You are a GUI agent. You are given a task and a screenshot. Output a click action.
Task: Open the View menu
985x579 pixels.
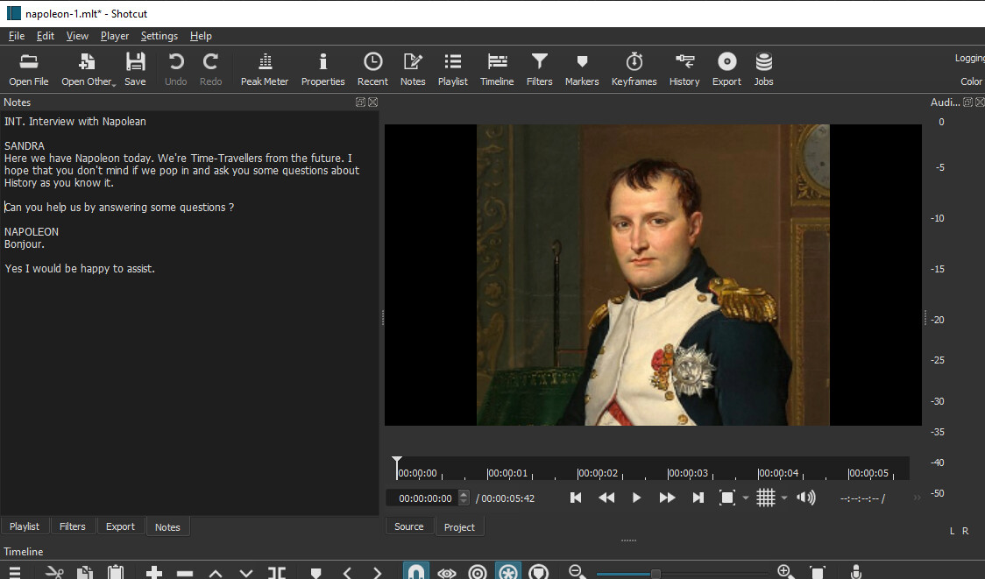(77, 36)
